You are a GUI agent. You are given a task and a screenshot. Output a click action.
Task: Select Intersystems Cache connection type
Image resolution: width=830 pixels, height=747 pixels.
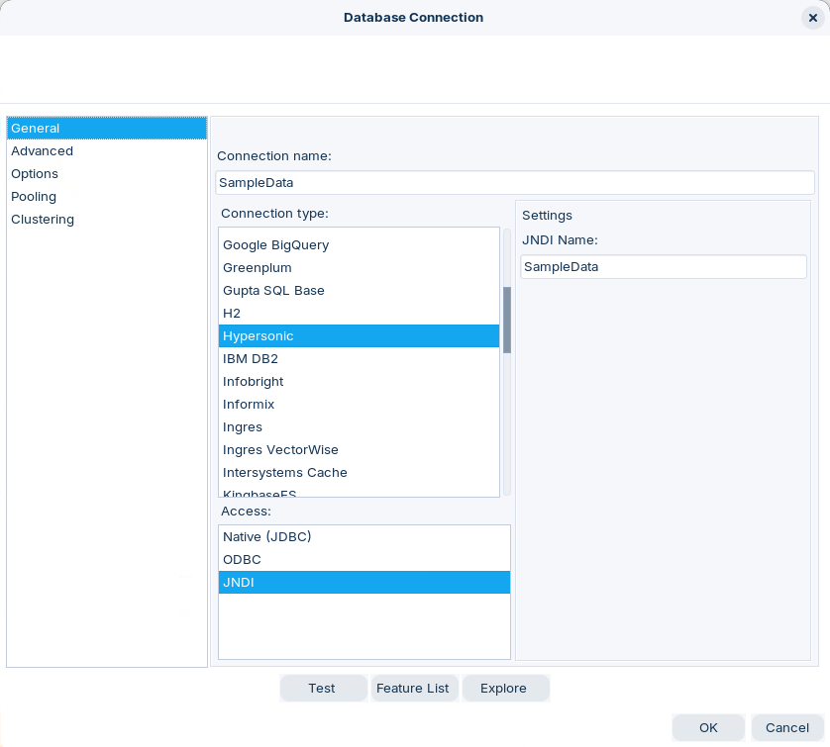(285, 473)
